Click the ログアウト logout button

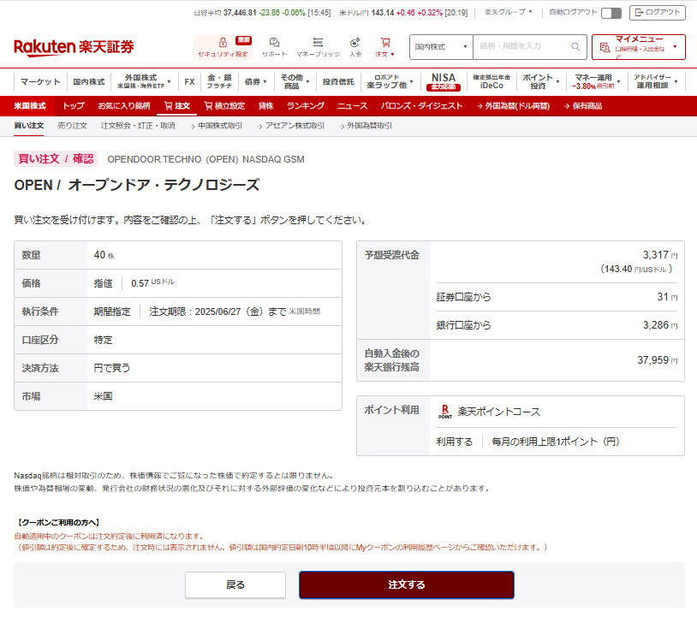(x=657, y=13)
